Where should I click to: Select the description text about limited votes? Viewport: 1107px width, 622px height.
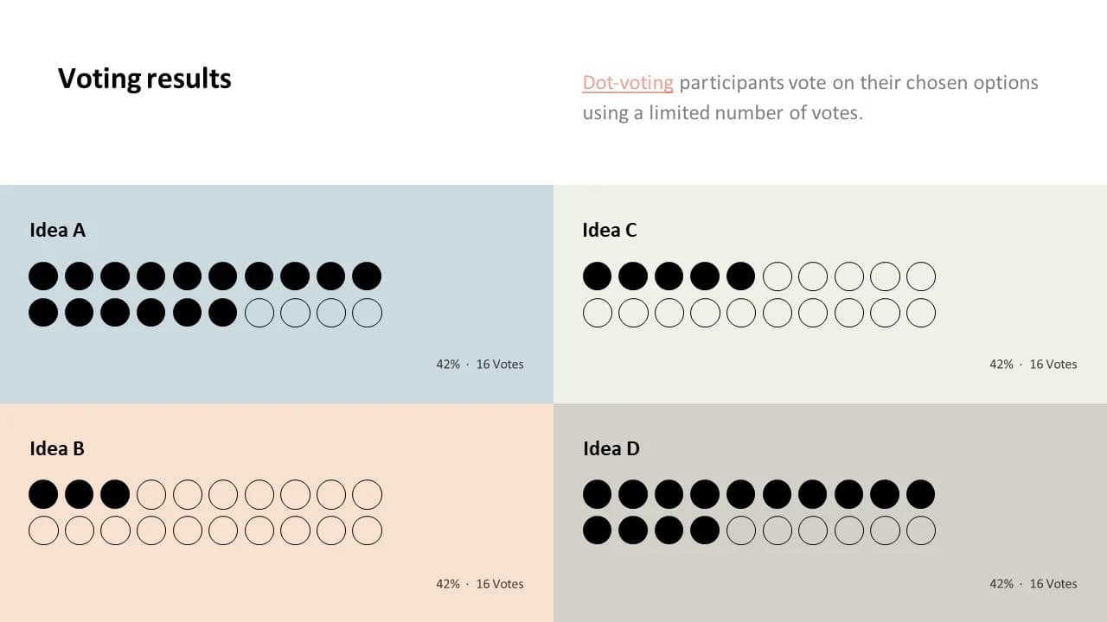point(810,98)
